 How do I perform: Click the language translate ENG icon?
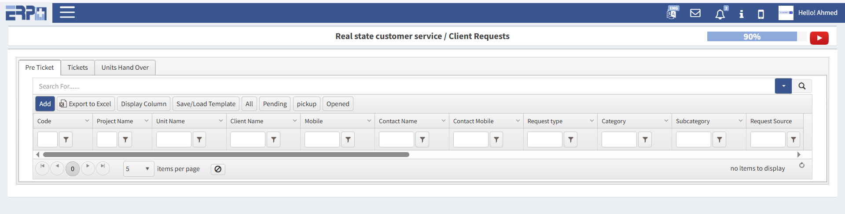(672, 13)
